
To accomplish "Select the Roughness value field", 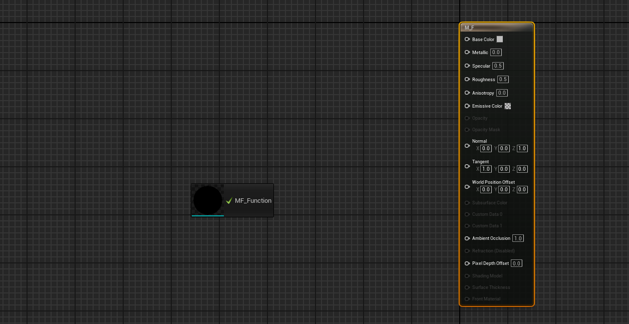I will [x=503, y=80].
